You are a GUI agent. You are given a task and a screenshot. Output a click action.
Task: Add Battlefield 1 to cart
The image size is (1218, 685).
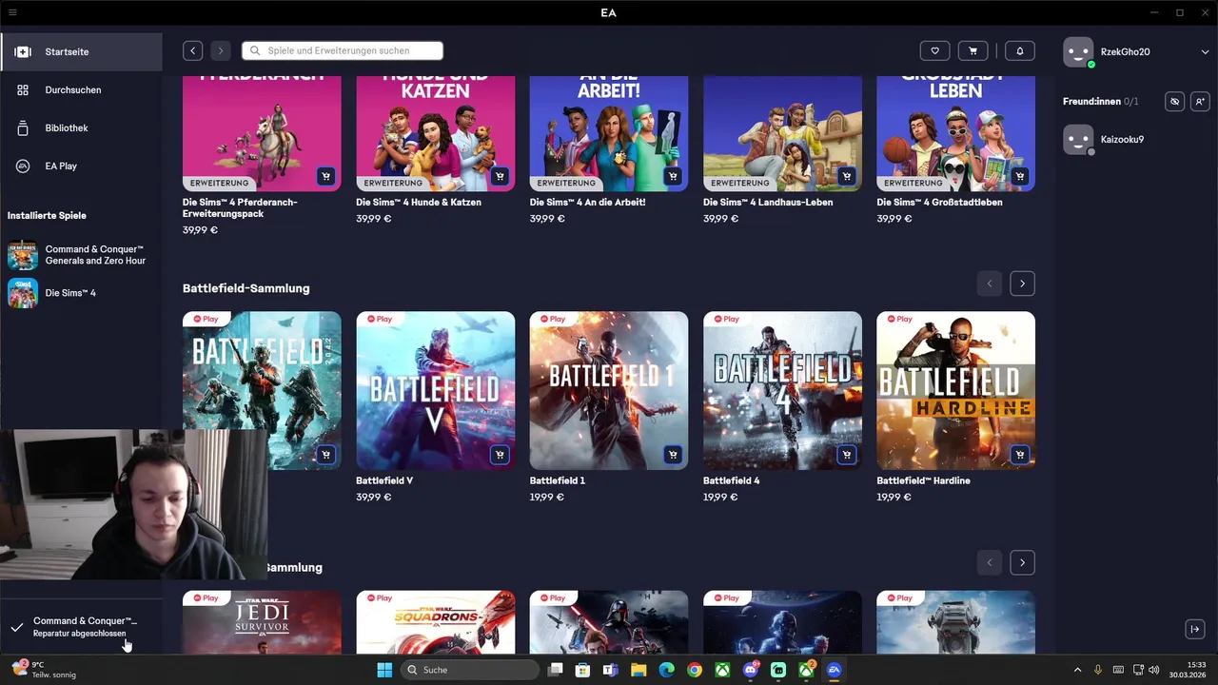click(x=673, y=455)
